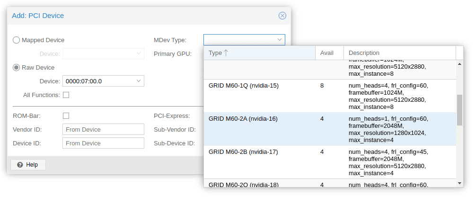Screen dimensions: 475x205
Task: Click the MDev list scrollbar thumb
Action: 459,110
